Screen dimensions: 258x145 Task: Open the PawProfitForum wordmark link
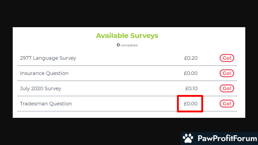(x=227, y=138)
